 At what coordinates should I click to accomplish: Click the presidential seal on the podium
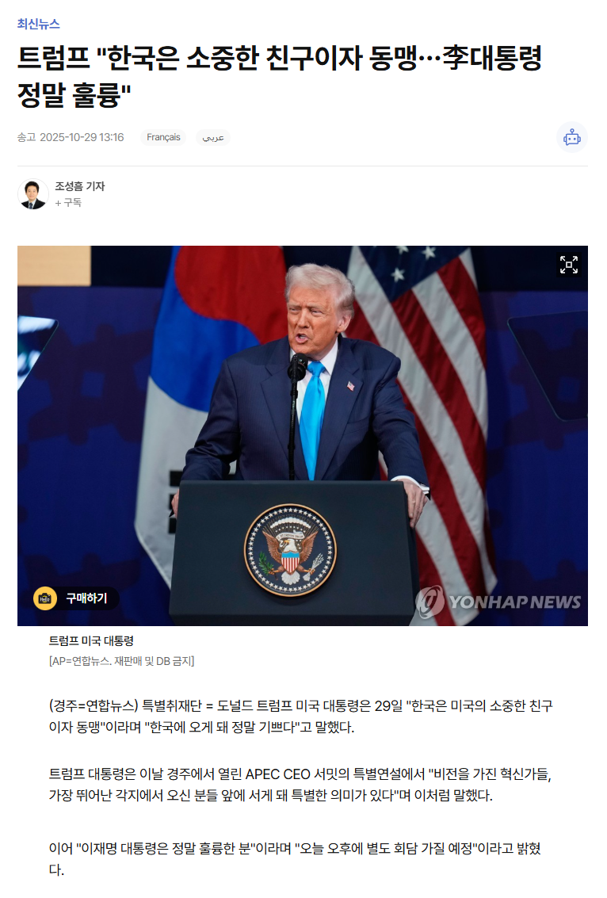pyautogui.click(x=290, y=550)
